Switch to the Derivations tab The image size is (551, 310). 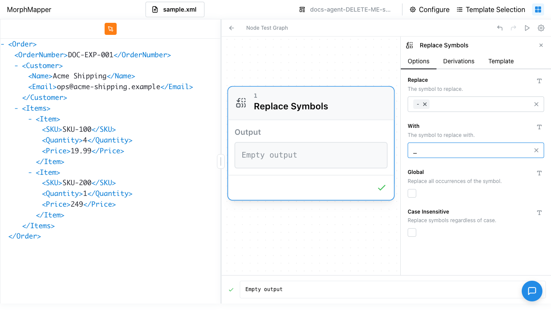point(459,61)
